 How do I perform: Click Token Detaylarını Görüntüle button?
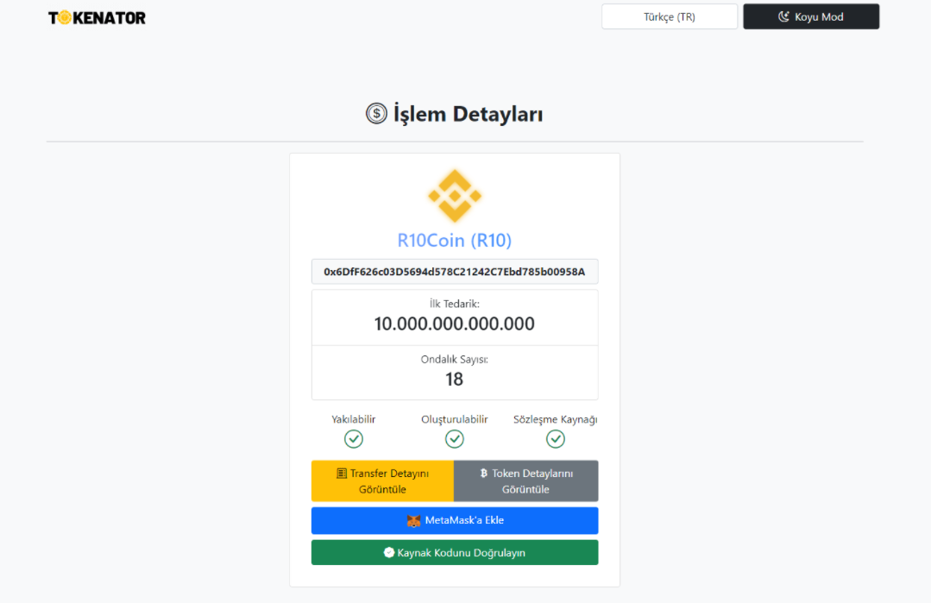(x=526, y=481)
